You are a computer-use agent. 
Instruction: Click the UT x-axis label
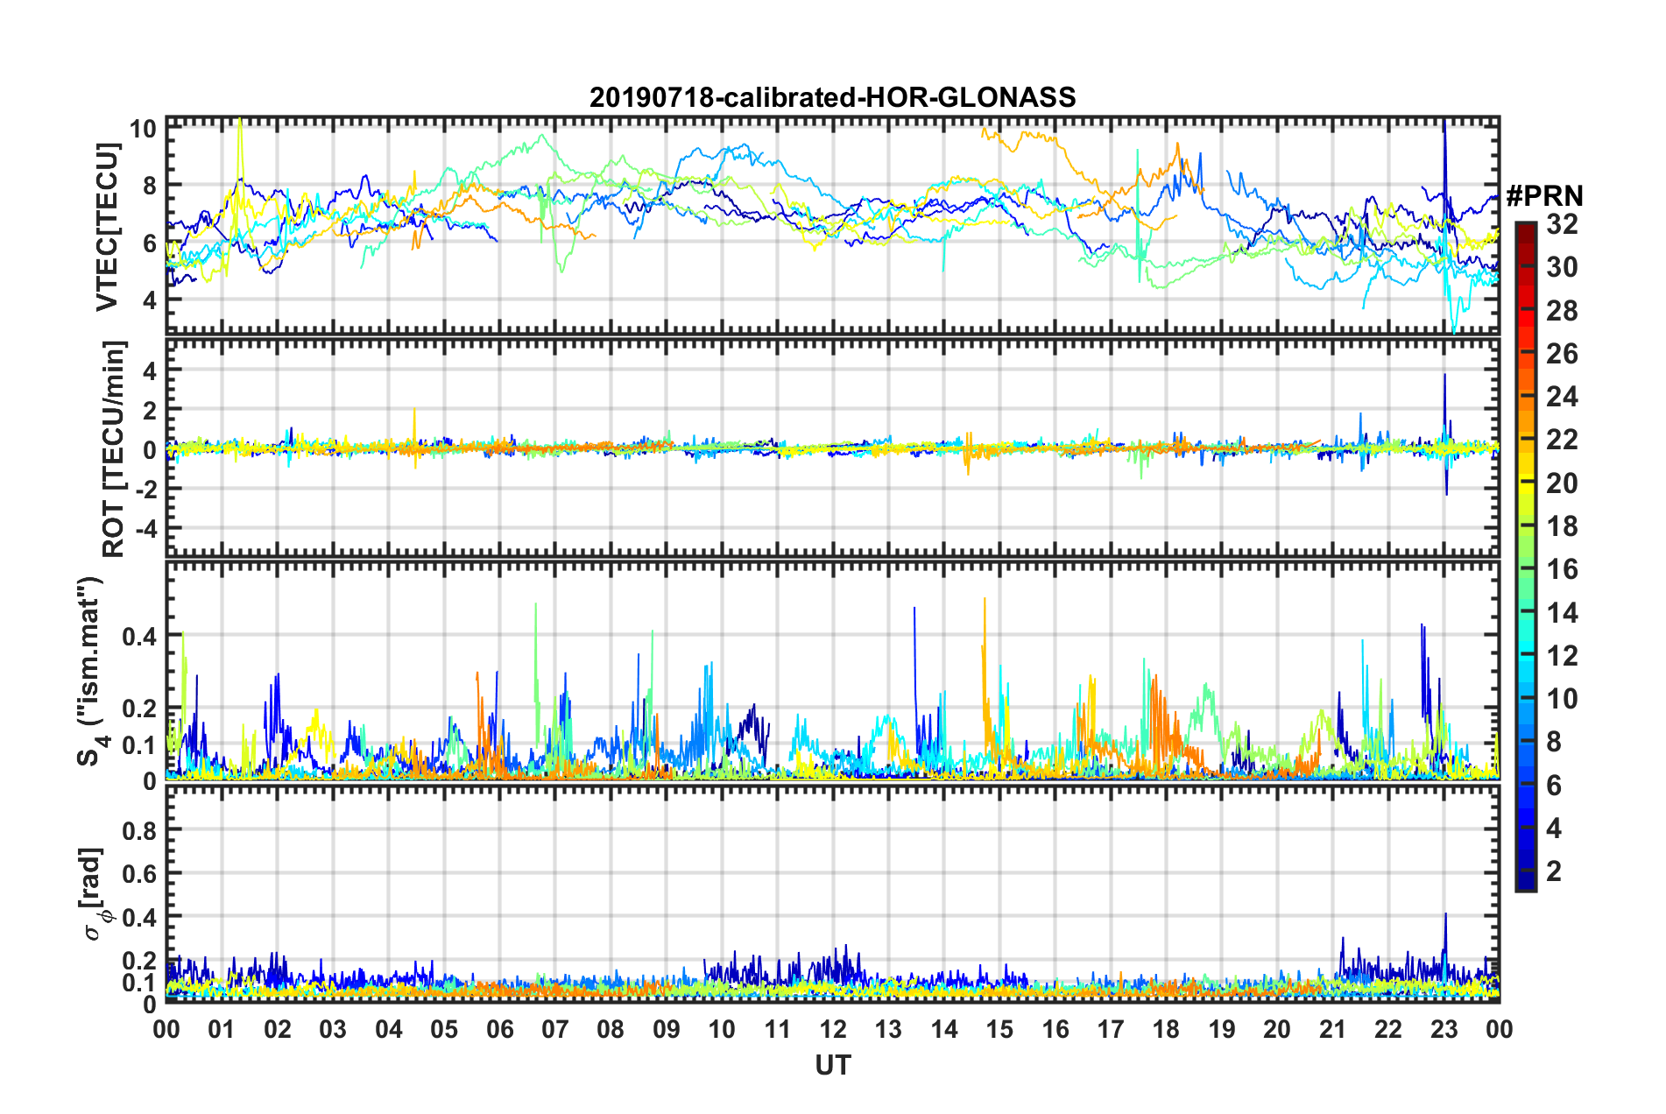pos(833,1064)
